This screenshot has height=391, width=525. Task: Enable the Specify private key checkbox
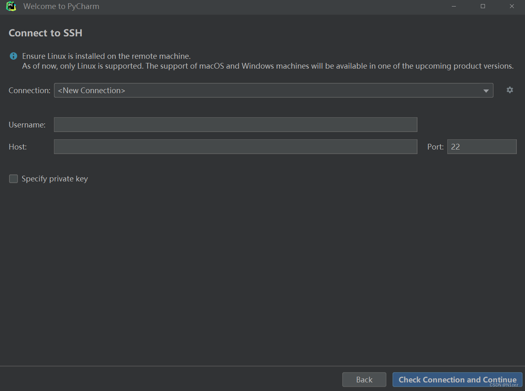click(x=13, y=179)
